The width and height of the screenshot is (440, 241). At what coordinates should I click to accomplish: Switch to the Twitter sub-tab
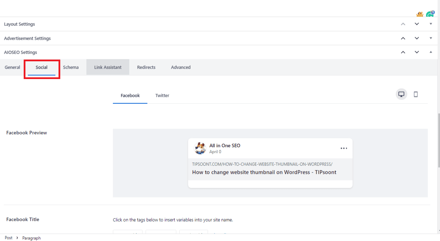(162, 95)
